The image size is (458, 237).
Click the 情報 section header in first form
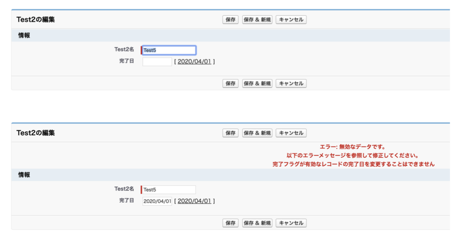coord(230,35)
